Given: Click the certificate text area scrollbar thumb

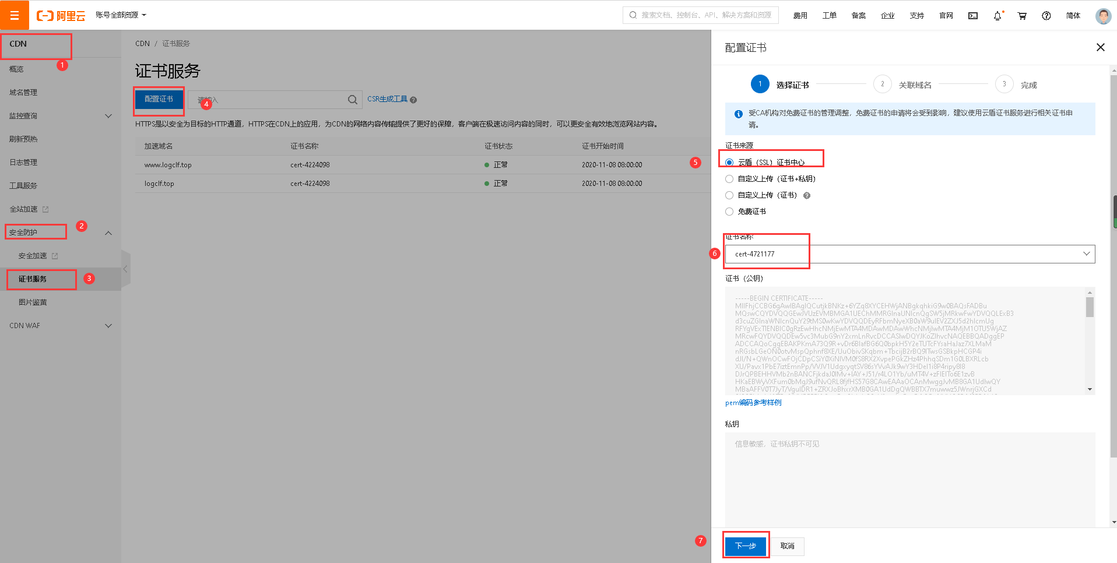Looking at the screenshot, I should pos(1090,307).
